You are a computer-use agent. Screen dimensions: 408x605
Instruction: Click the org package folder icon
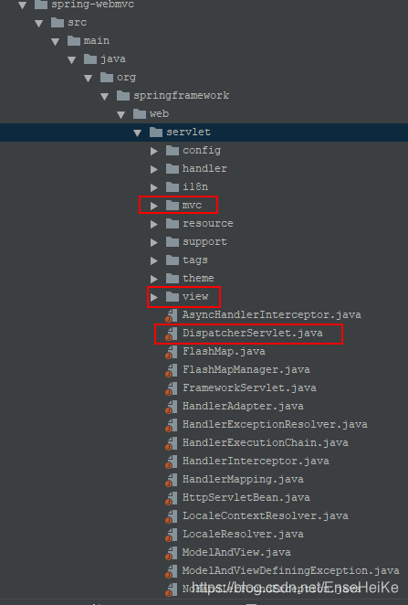[x=107, y=77]
